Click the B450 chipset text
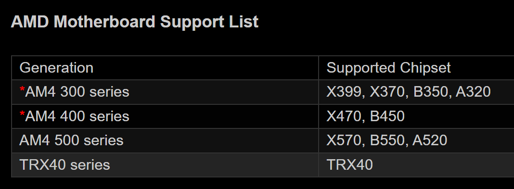 point(387,116)
